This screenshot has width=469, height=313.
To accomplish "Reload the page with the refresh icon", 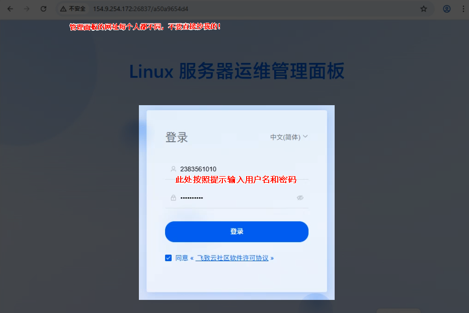I will pyautogui.click(x=43, y=9).
